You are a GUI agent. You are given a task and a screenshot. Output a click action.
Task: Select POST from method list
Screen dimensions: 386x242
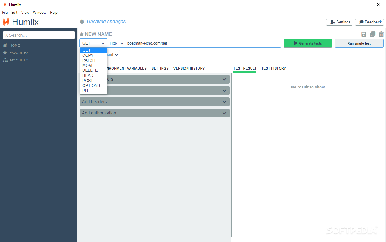93,81
